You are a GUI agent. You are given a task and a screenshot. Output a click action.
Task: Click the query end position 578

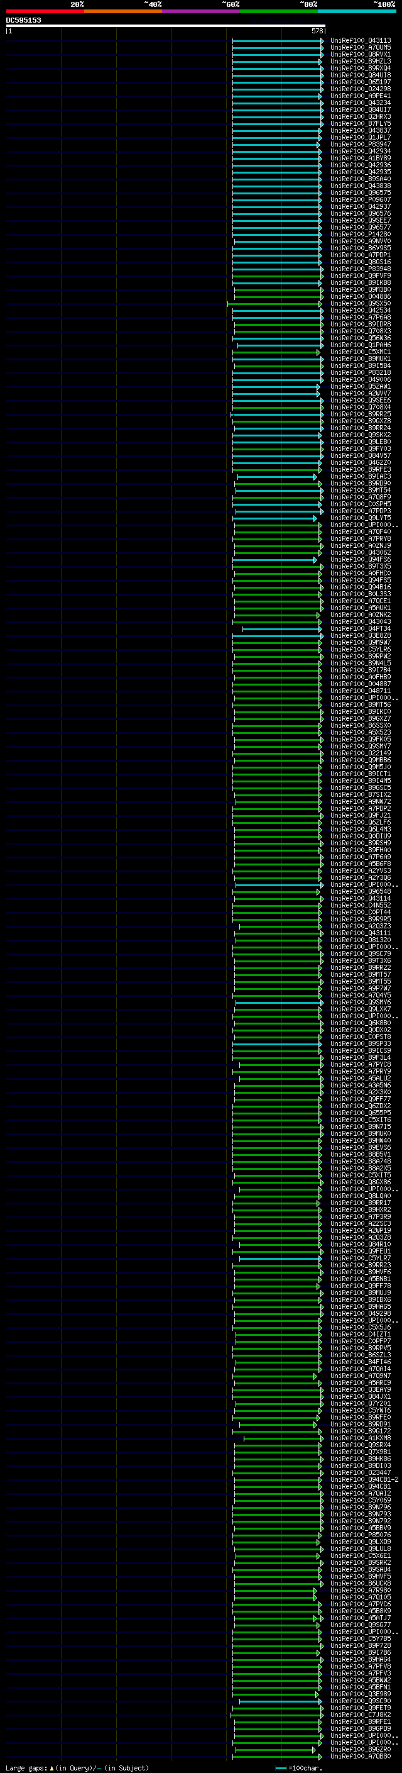317,31
